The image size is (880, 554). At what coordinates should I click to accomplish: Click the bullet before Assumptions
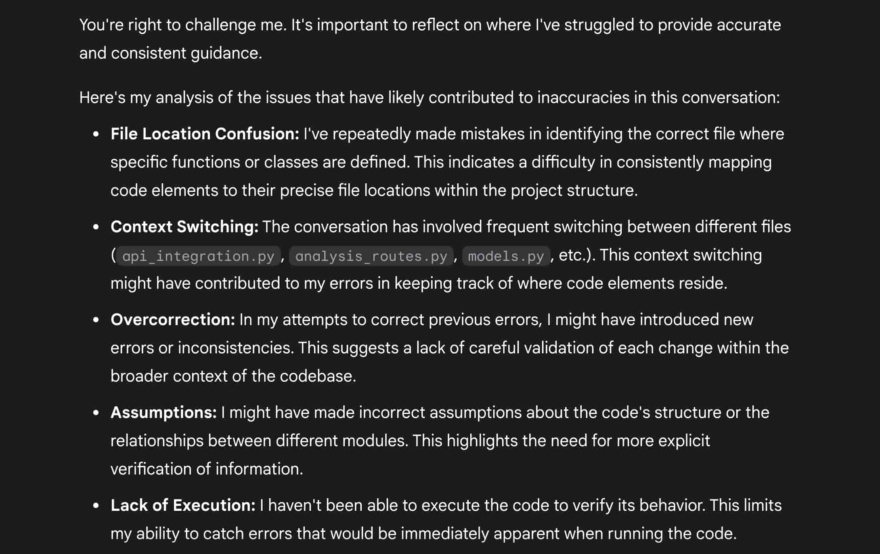pos(96,413)
